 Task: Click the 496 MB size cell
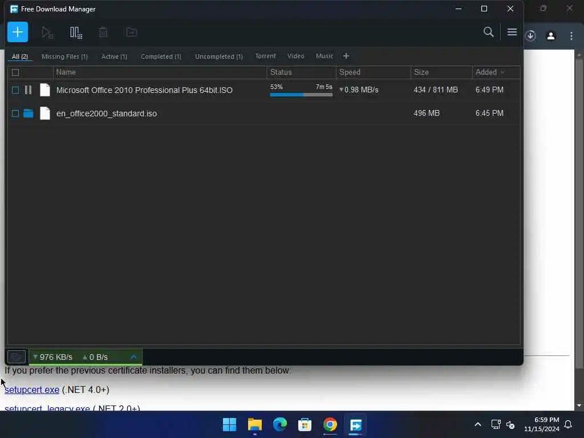tap(427, 113)
